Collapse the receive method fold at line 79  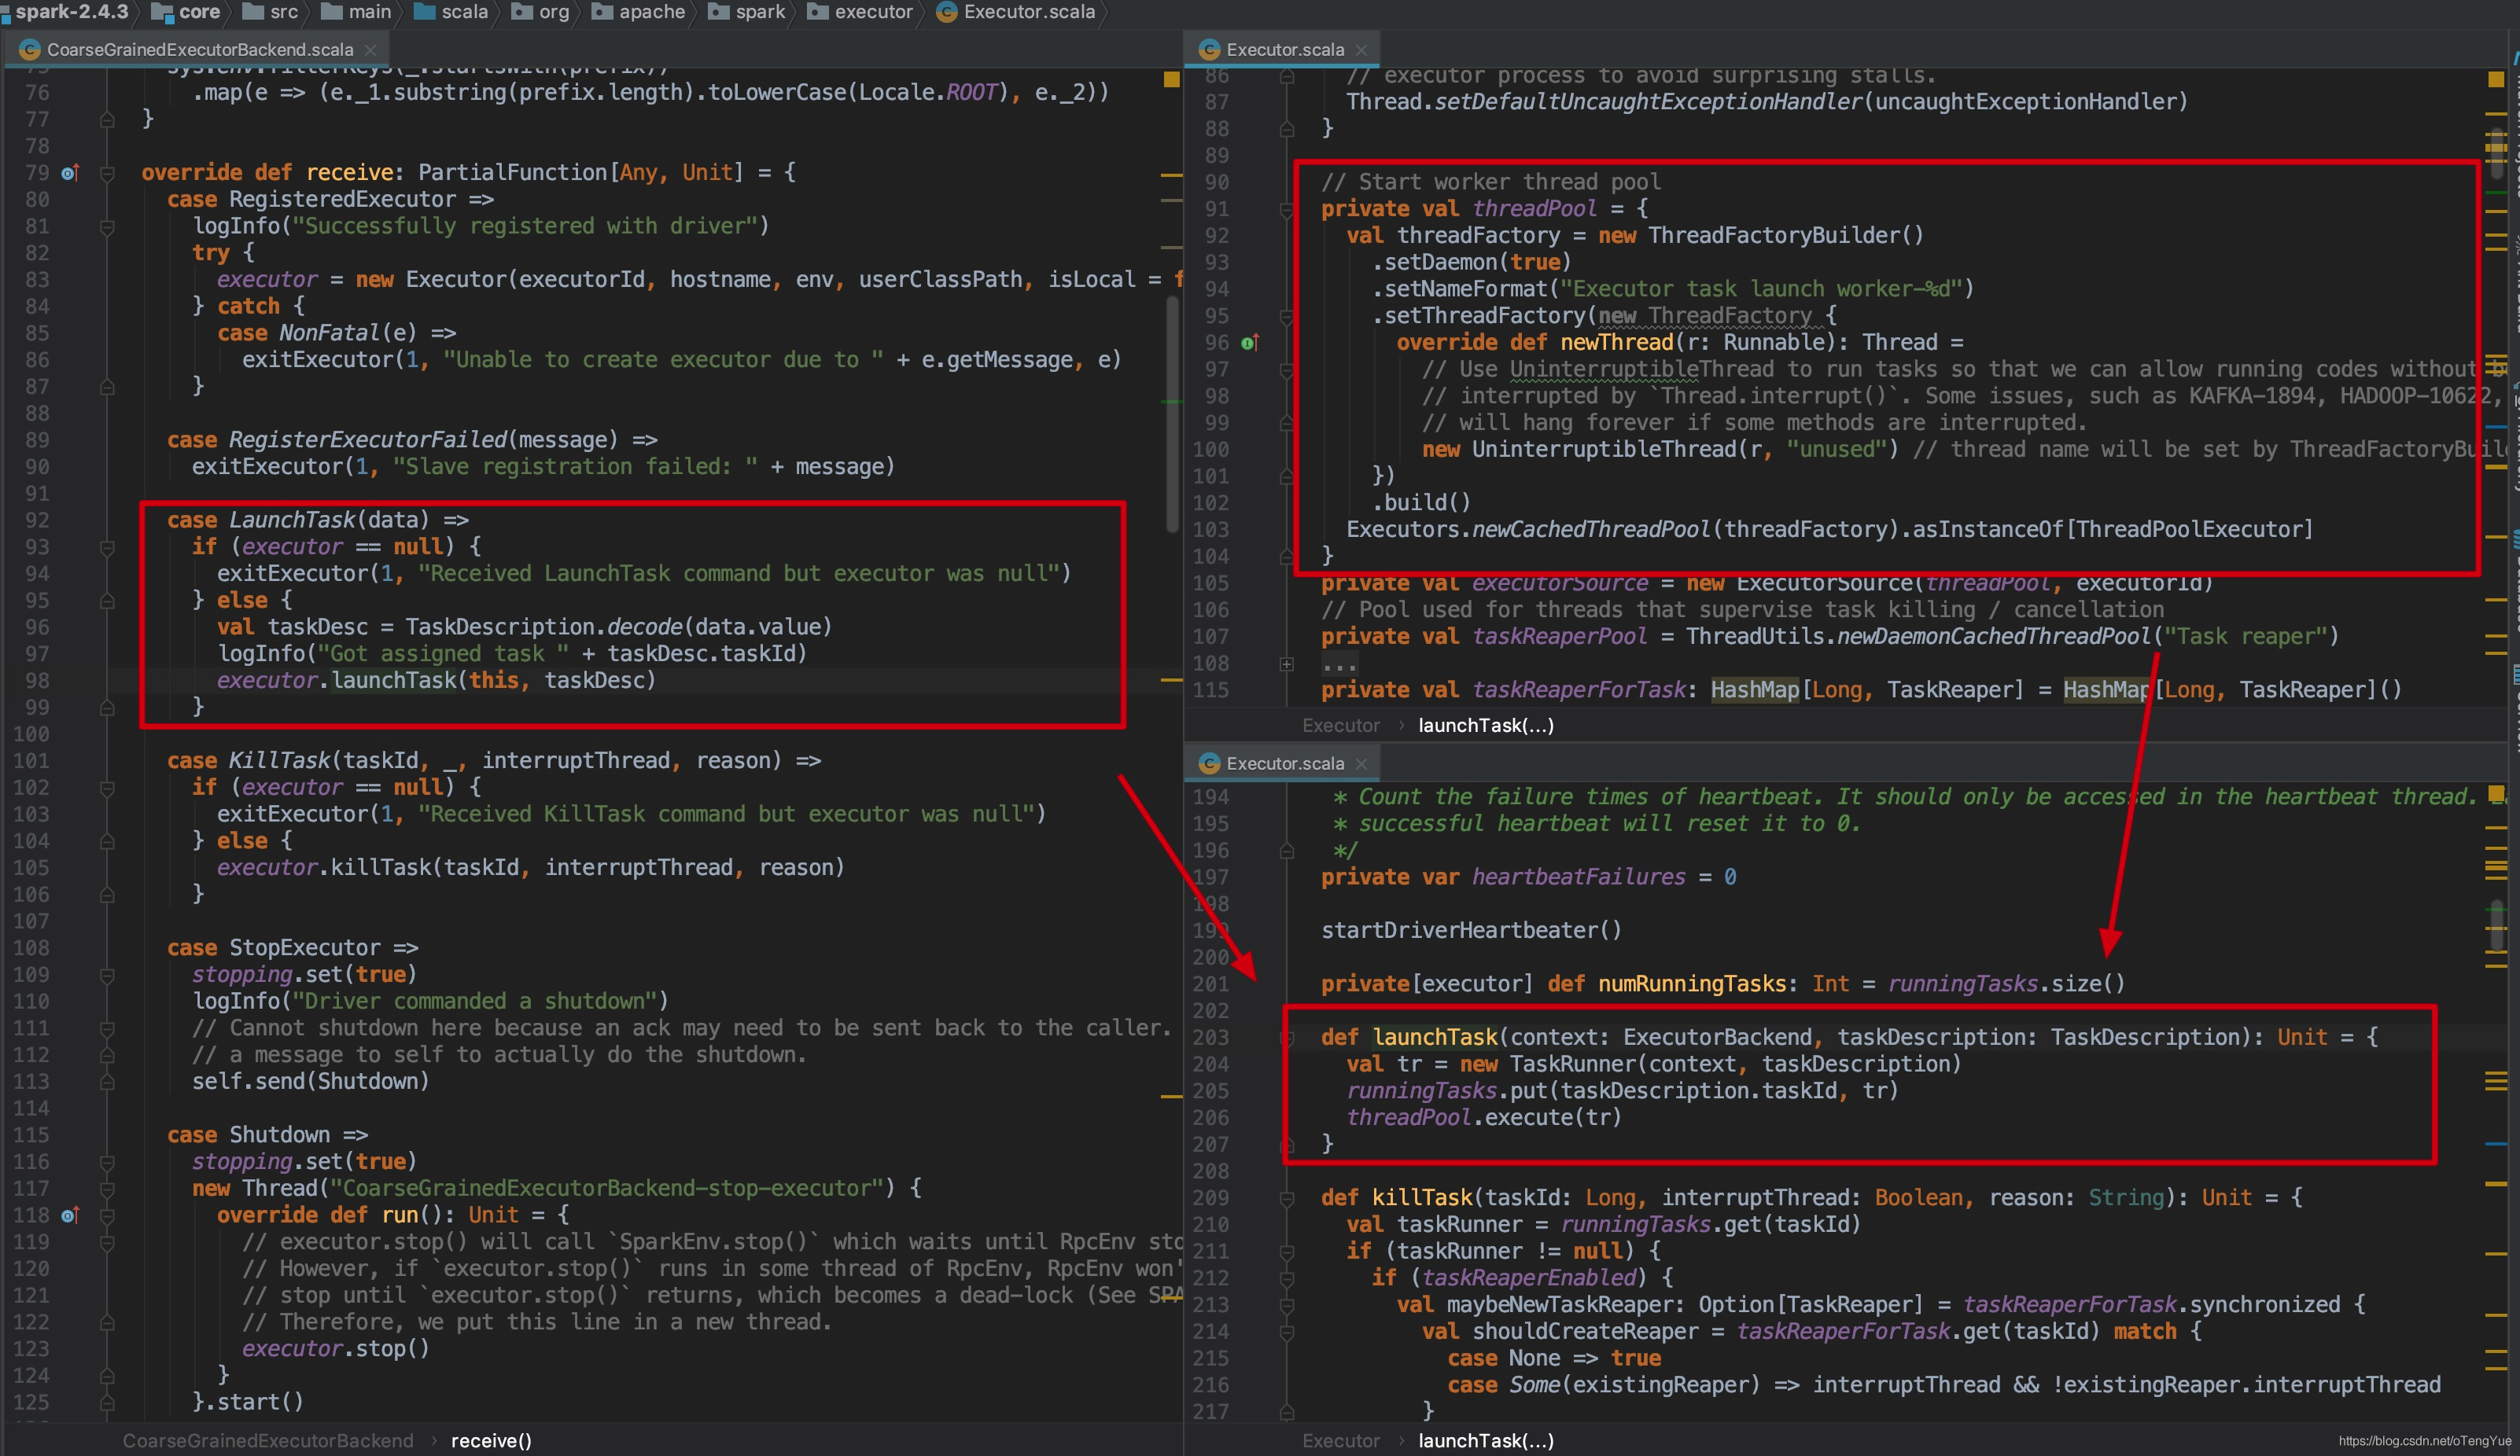click(x=107, y=173)
